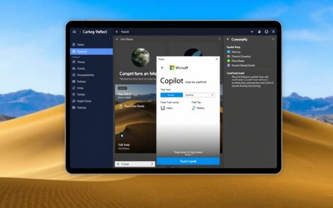Select the blue segment button beside the dropdown
This screenshot has width=333, height=208.
click(172, 95)
